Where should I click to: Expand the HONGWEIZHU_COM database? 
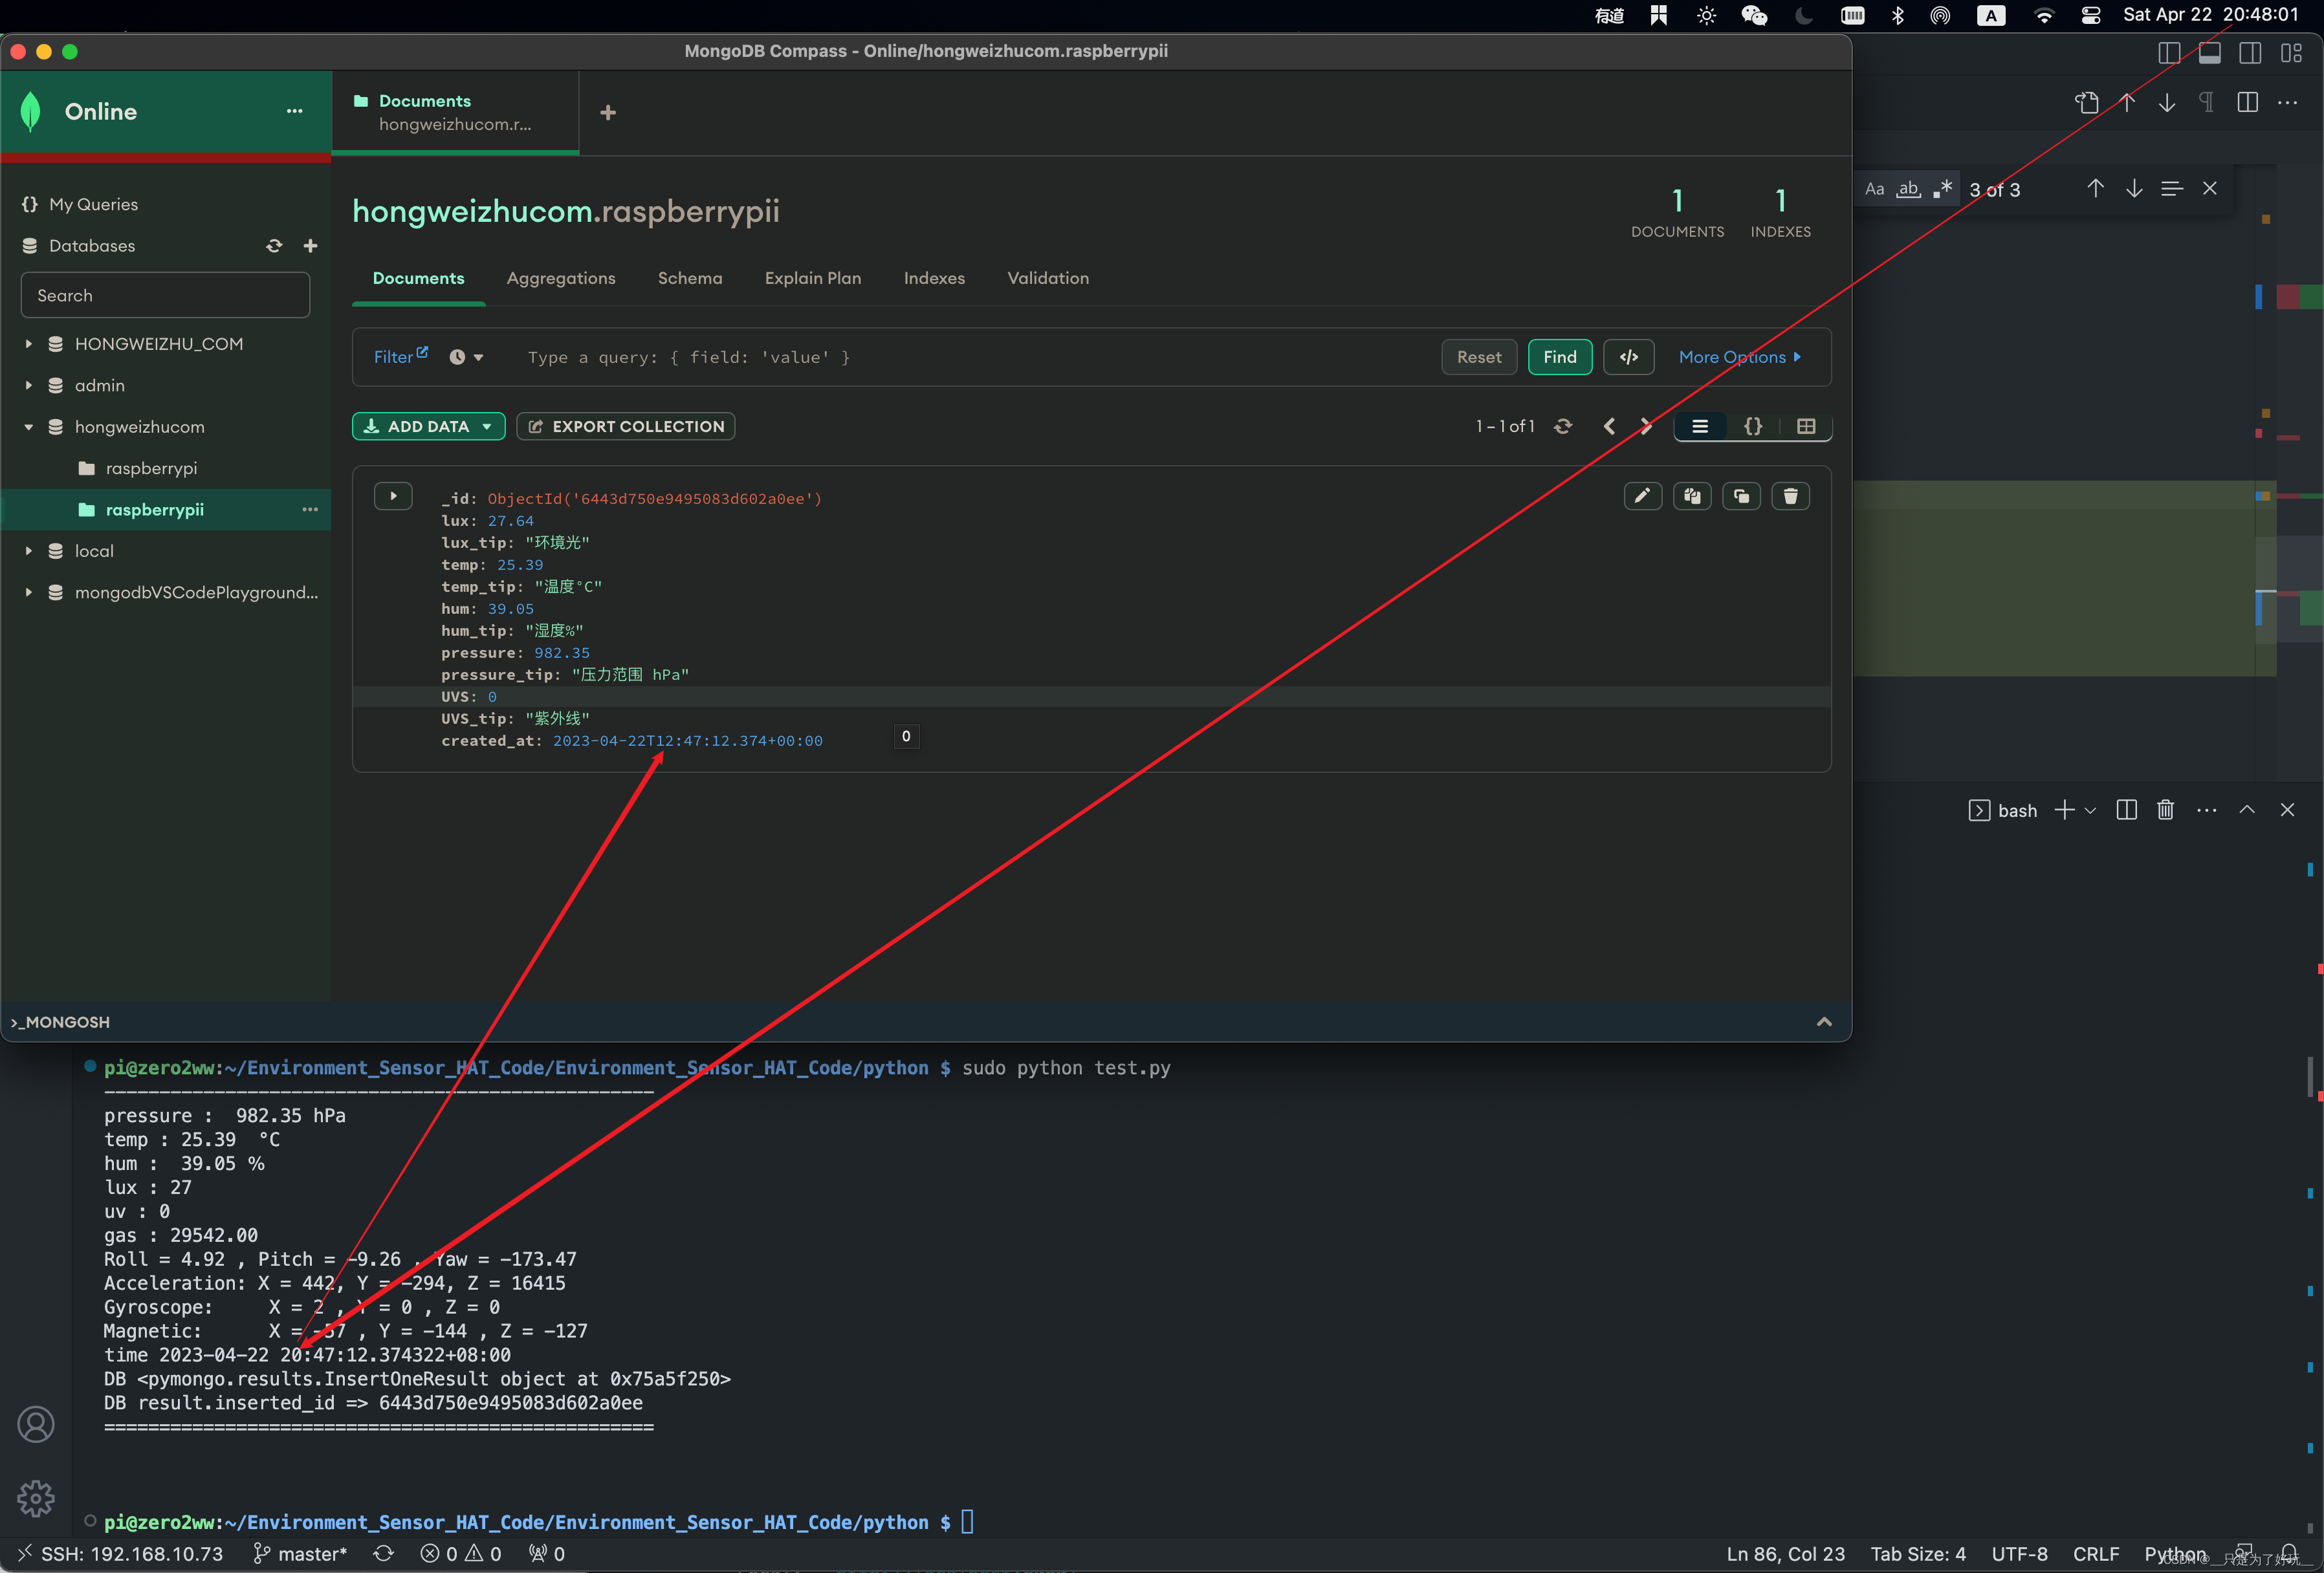29,344
